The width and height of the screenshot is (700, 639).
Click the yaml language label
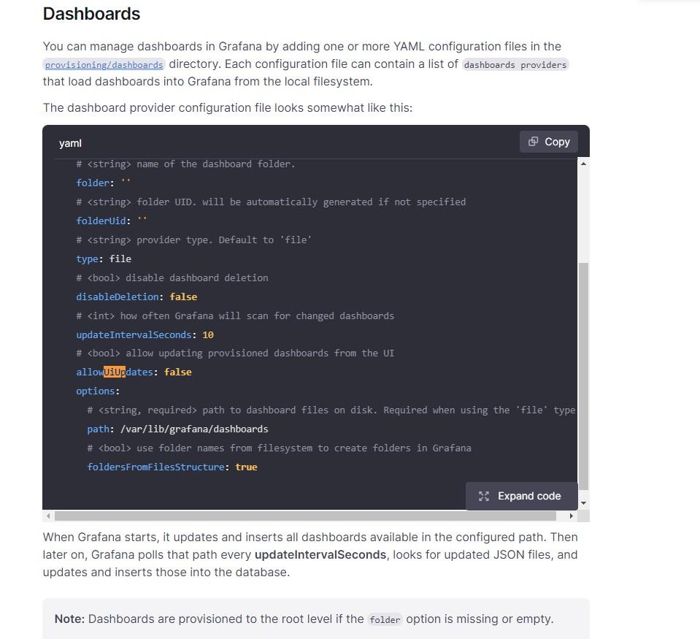70,143
